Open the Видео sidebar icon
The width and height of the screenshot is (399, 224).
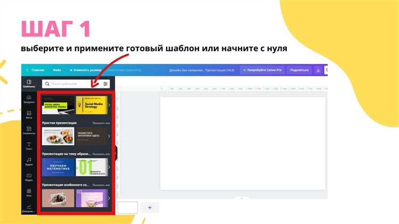click(29, 177)
